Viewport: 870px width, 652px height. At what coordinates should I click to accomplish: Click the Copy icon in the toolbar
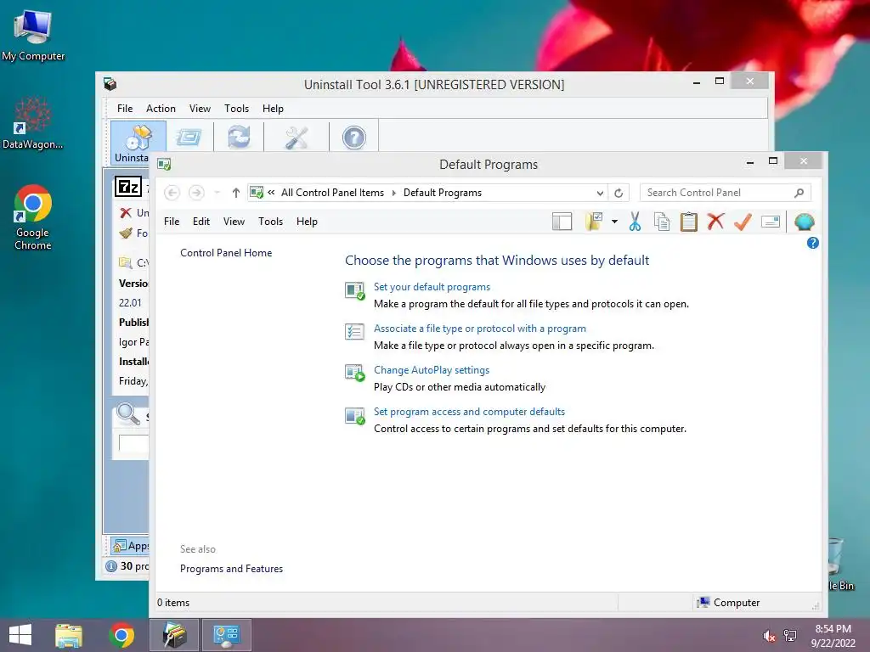coord(661,222)
